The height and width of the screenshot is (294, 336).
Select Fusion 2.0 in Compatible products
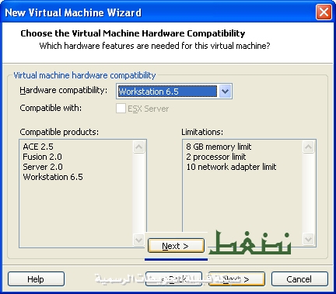point(42,157)
